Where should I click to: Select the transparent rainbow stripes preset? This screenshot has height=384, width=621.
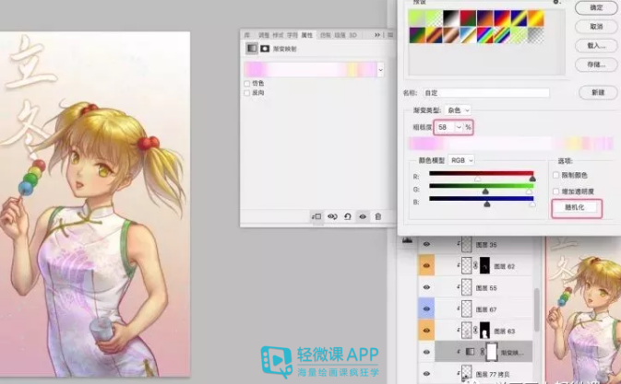[x=502, y=35]
